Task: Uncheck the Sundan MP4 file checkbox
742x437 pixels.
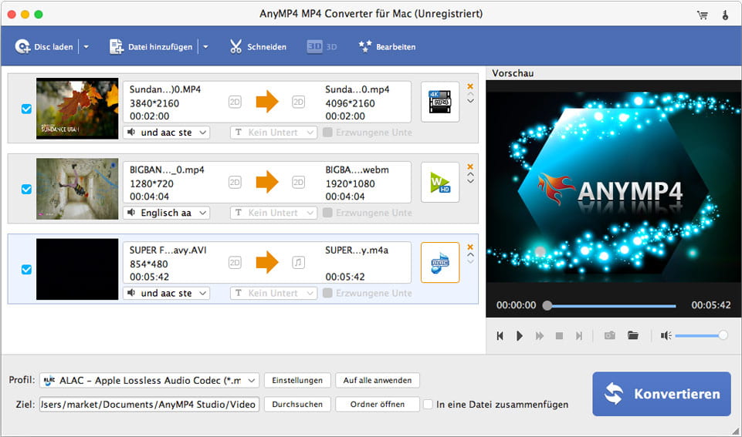Action: pos(26,109)
